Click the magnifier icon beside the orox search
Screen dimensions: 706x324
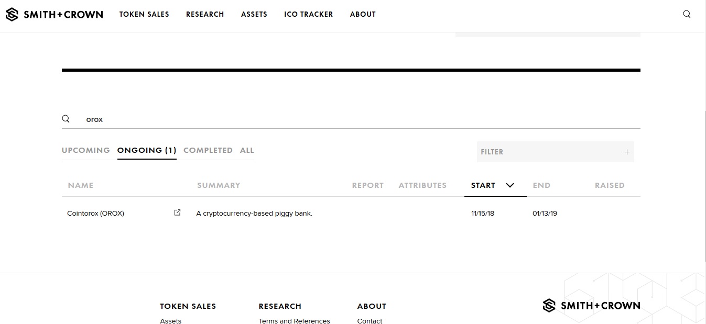point(66,119)
